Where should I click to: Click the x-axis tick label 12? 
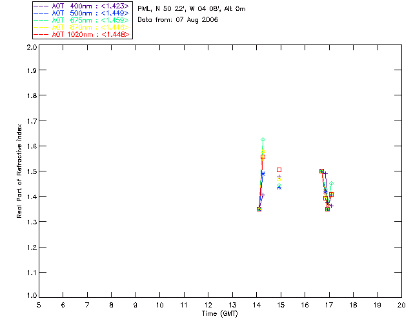pos(208,305)
